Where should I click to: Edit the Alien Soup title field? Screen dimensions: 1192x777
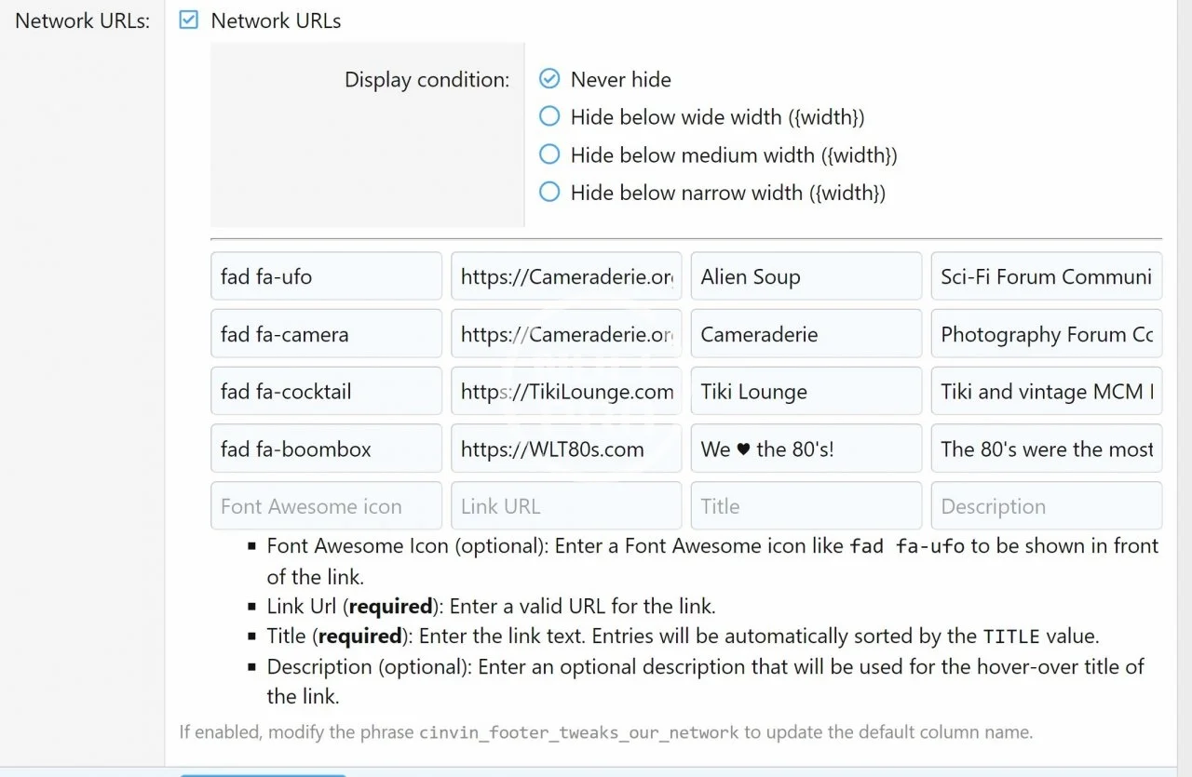tap(806, 276)
